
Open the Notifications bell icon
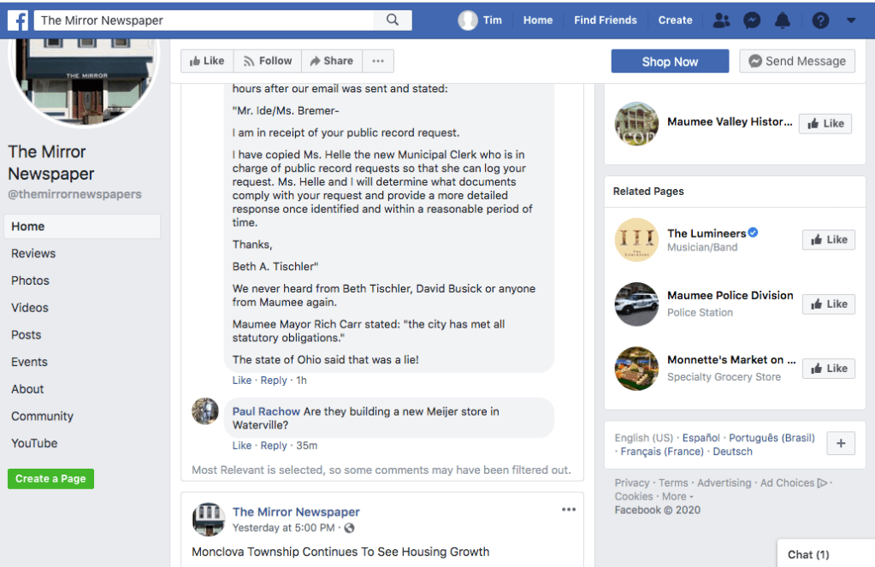[783, 21]
